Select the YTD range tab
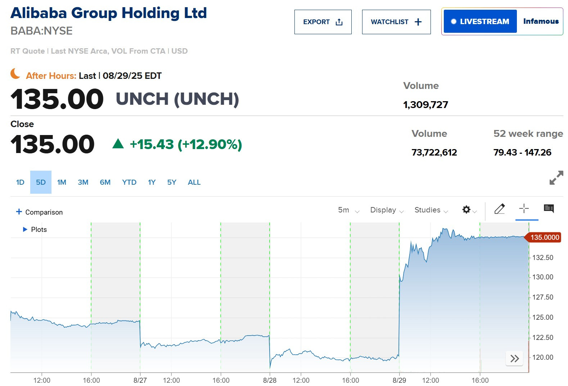Screen dimensions: 568x386 [x=129, y=182]
